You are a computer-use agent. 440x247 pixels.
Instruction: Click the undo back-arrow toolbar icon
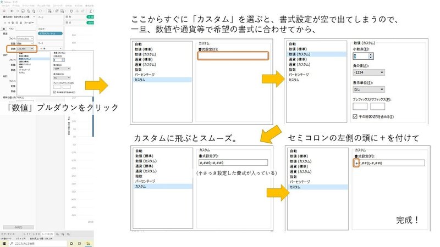12,11
